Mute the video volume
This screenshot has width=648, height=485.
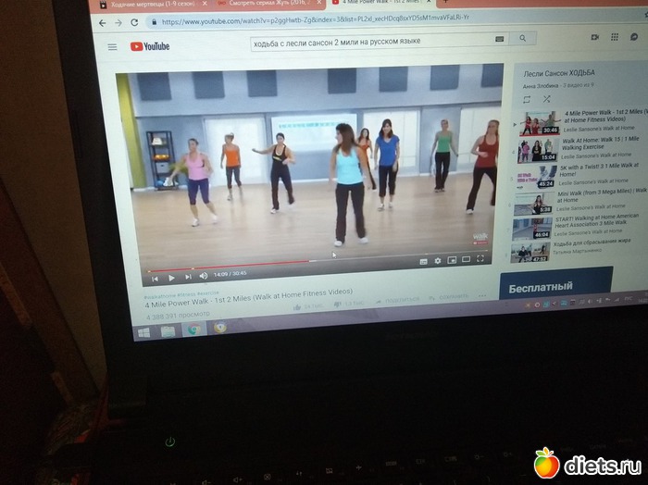click(x=204, y=276)
